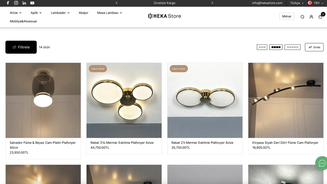Open the Instagram profile icon
The image size is (327, 184).
[16, 3]
